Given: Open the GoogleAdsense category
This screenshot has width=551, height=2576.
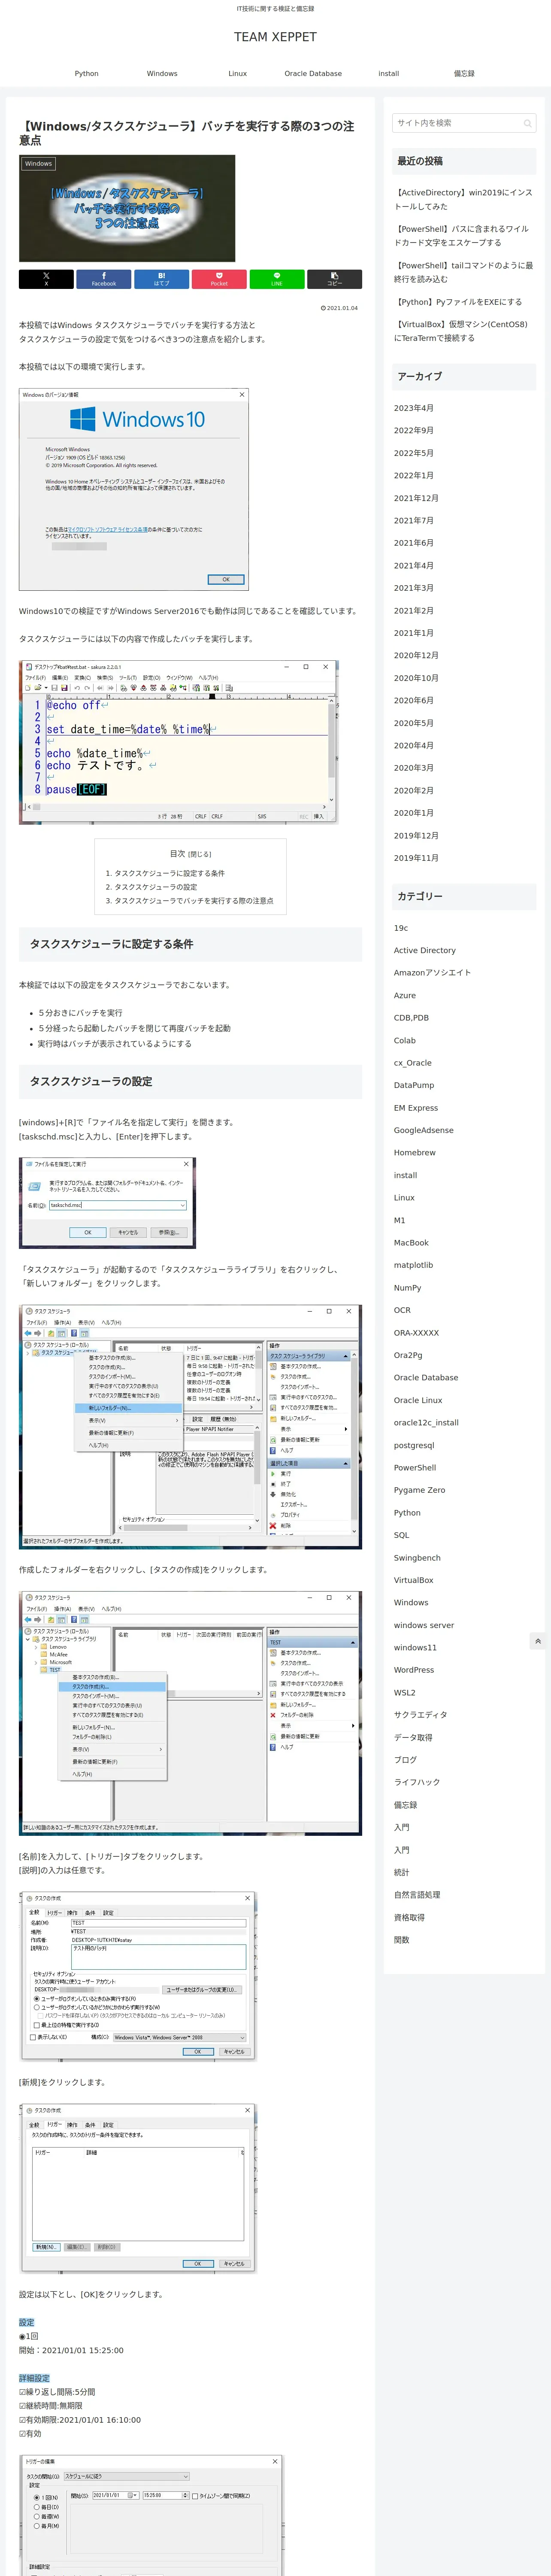Looking at the screenshot, I should tap(424, 1130).
